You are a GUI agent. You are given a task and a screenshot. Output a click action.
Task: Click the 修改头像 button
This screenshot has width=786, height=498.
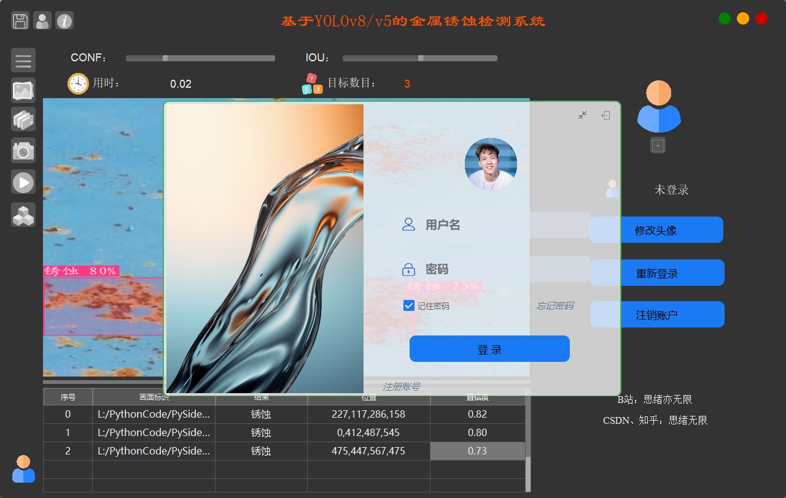656,230
